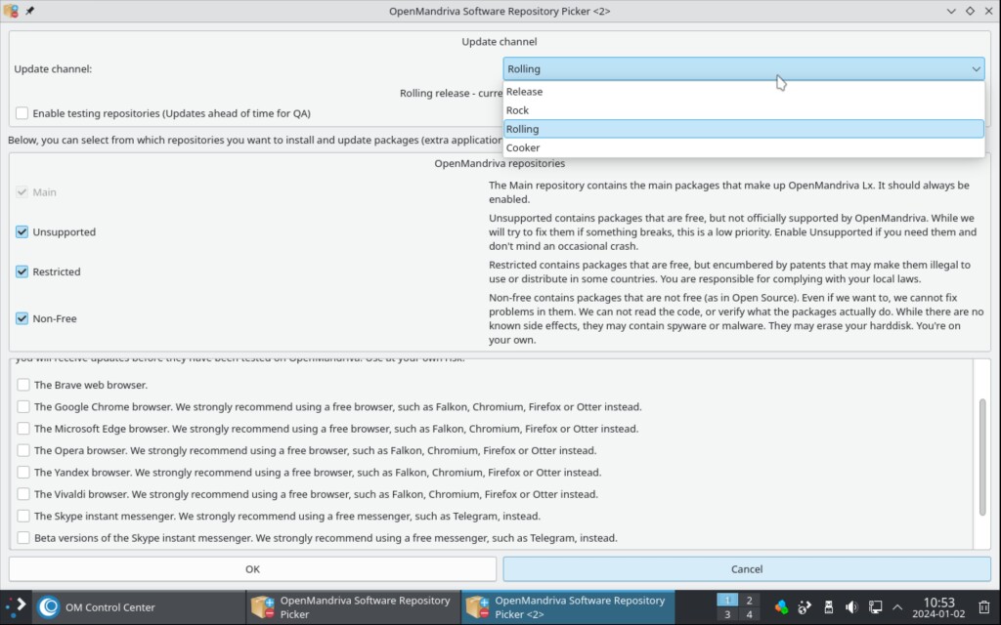1001x625 pixels.
Task: Minimize the Repository Picker window
Action: [951, 11]
